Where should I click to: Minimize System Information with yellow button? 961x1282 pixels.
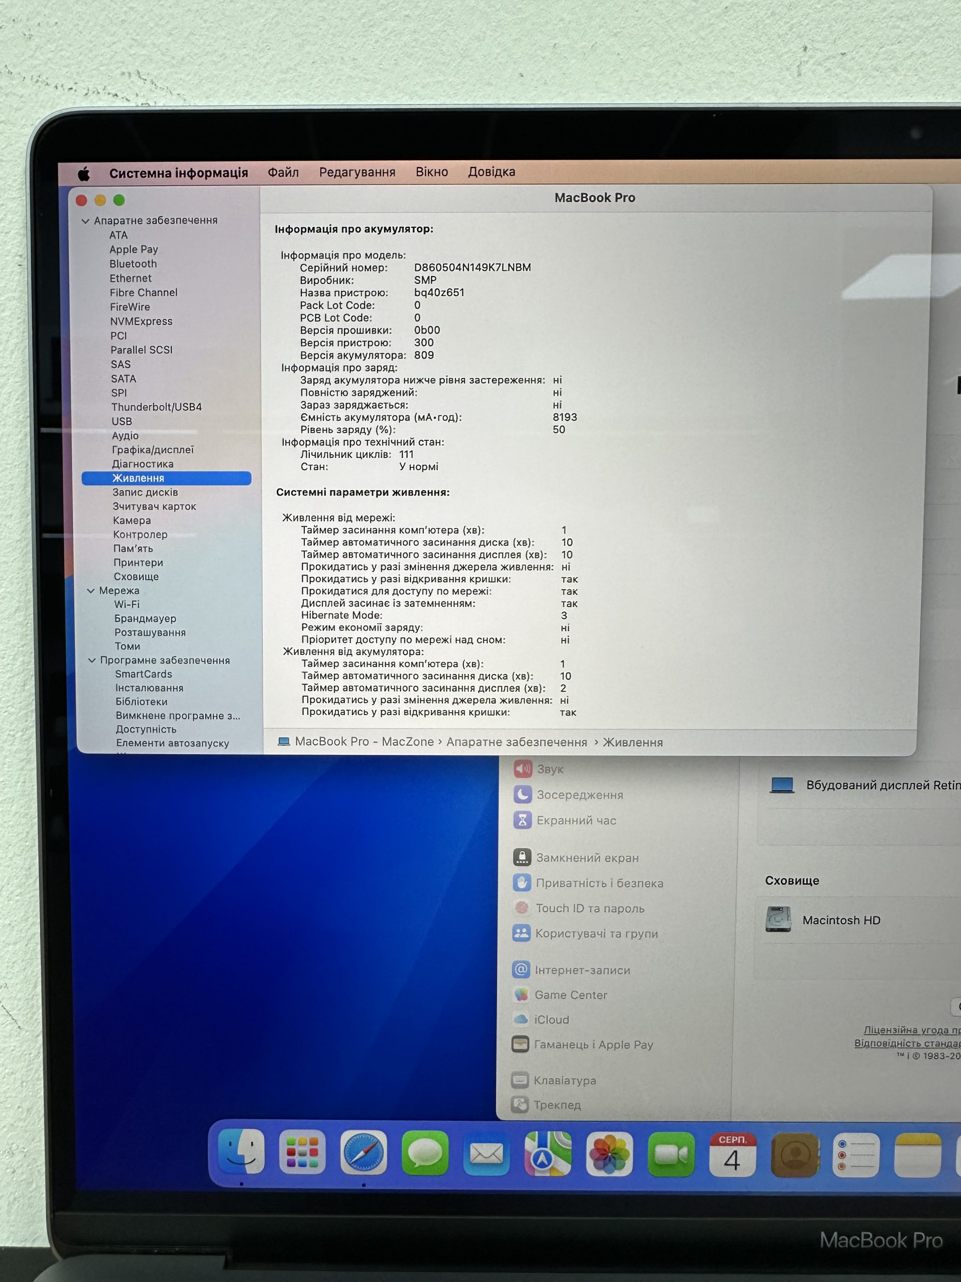coord(100,200)
